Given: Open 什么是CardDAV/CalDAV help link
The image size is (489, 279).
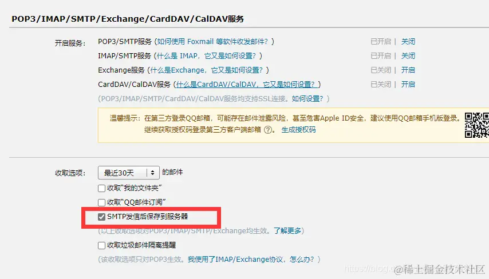Looking at the screenshot, I should click(x=245, y=85).
